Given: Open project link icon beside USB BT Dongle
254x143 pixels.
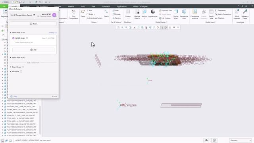Looking at the screenshot, I should (34, 15).
